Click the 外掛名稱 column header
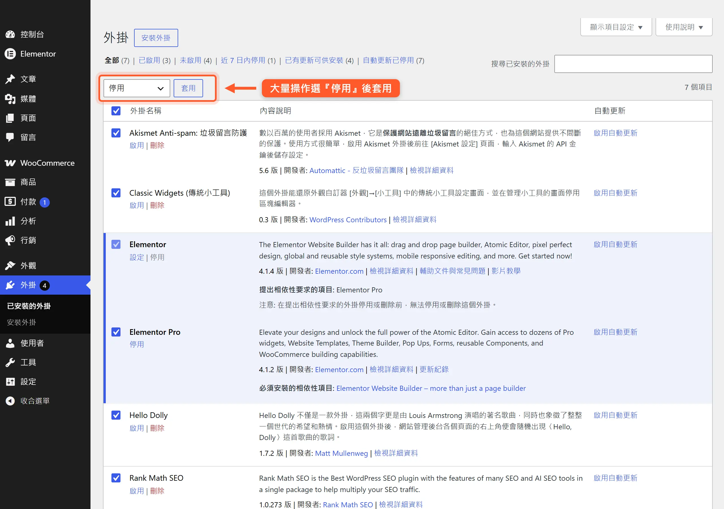724x509 pixels. click(x=145, y=111)
